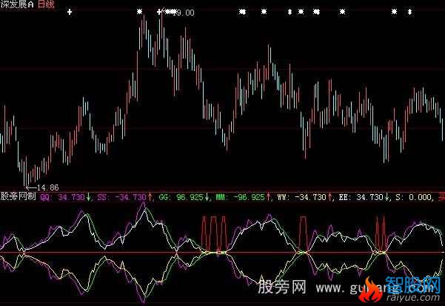Viewport: 445px width, 306px height.
Task: Click the first diamond info marker at top
Action: pyautogui.click(x=290, y=12)
